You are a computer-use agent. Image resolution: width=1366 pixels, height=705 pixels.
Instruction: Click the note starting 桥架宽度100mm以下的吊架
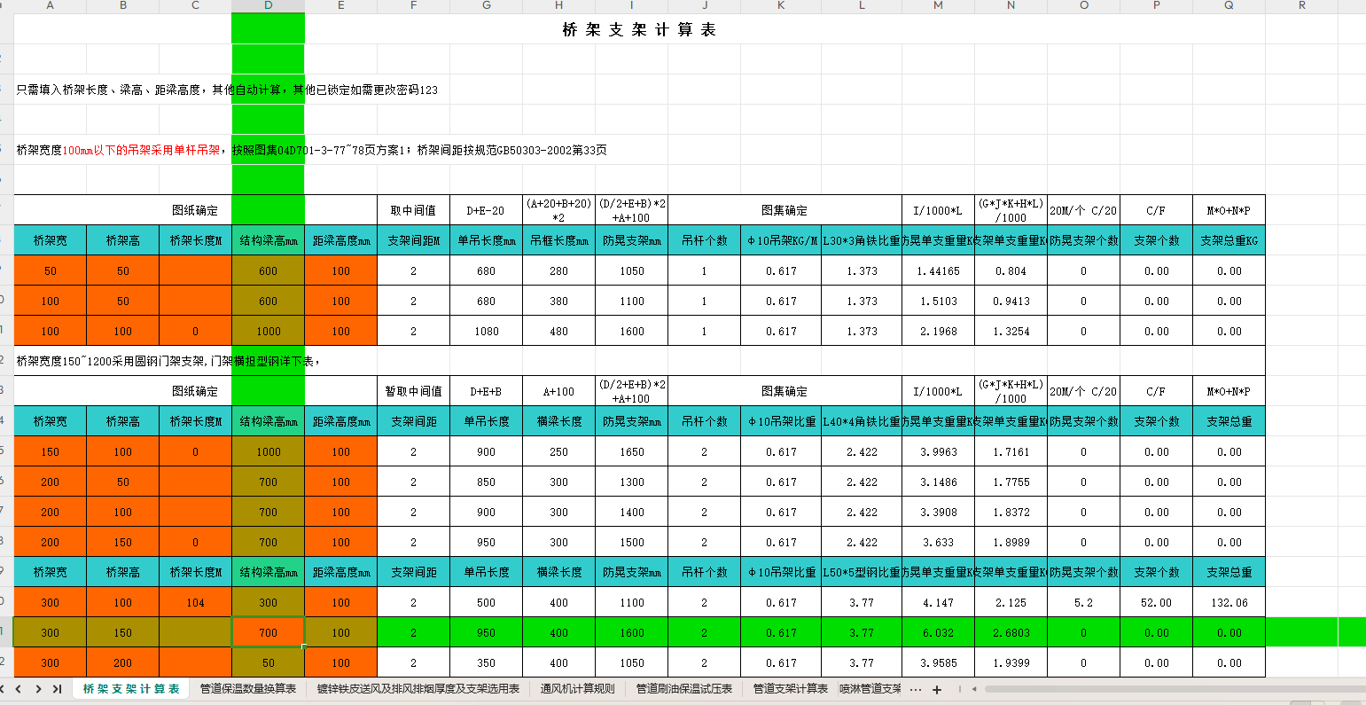(312, 150)
